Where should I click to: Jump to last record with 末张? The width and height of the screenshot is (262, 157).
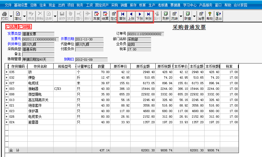[148, 16]
